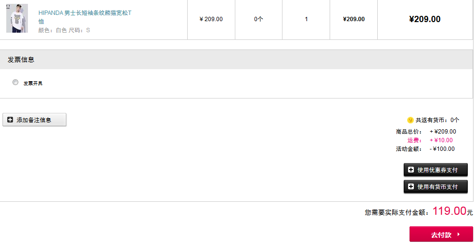Click the 发票信息 section header

pos(236,60)
